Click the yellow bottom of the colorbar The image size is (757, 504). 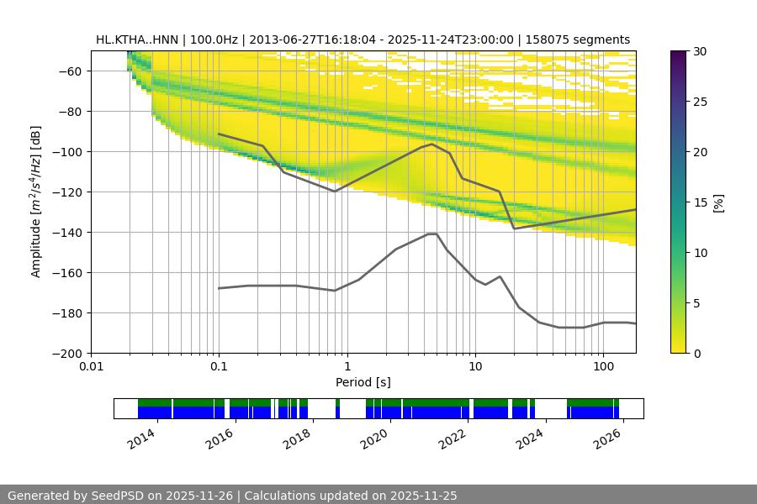pyautogui.click(x=679, y=348)
